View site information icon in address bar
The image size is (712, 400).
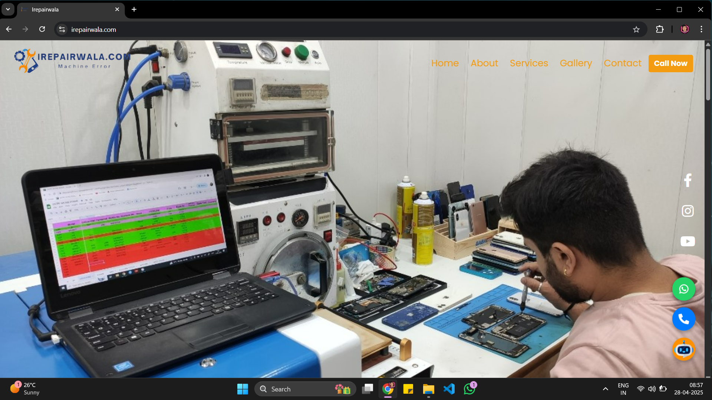[x=62, y=30]
